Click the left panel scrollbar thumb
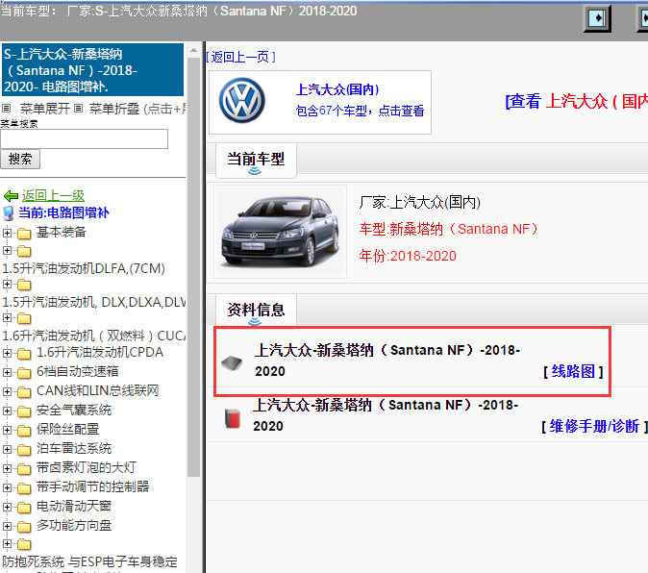This screenshot has width=648, height=573. click(x=193, y=267)
